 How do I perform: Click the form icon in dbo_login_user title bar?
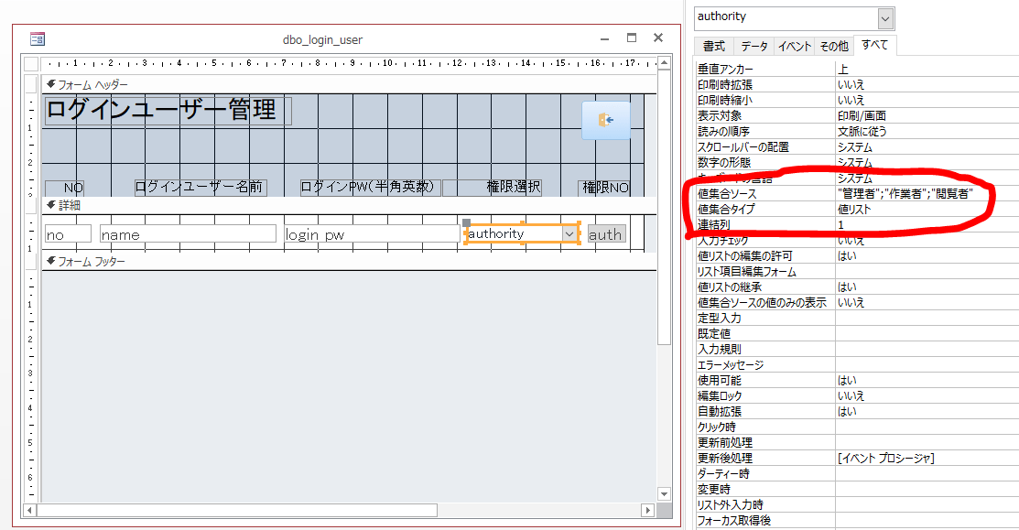[x=37, y=39]
